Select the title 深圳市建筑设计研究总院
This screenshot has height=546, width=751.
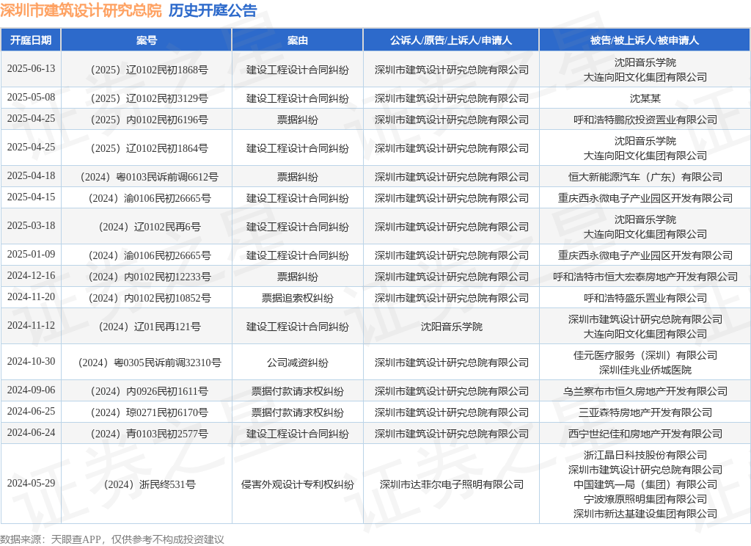[x=81, y=10]
